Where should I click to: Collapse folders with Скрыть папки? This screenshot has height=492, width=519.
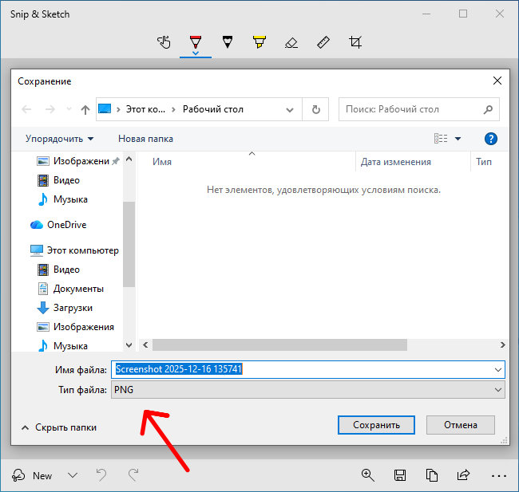click(x=59, y=427)
